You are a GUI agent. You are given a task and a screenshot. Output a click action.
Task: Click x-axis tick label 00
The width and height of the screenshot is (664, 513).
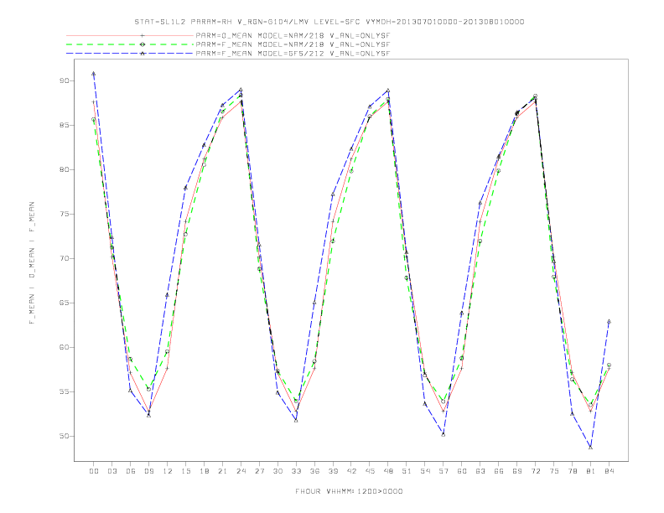point(94,471)
